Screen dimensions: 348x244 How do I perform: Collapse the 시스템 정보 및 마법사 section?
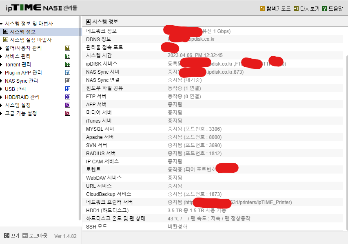[2, 24]
